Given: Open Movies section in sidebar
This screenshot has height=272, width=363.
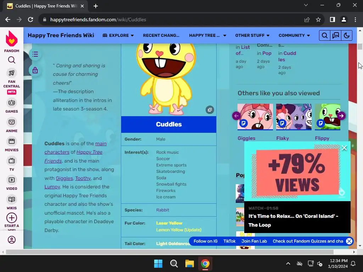Looking at the screenshot, I should [12, 145].
